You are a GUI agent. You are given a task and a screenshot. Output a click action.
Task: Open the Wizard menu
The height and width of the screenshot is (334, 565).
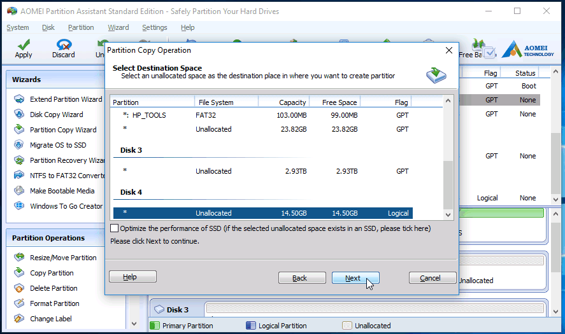click(x=118, y=27)
